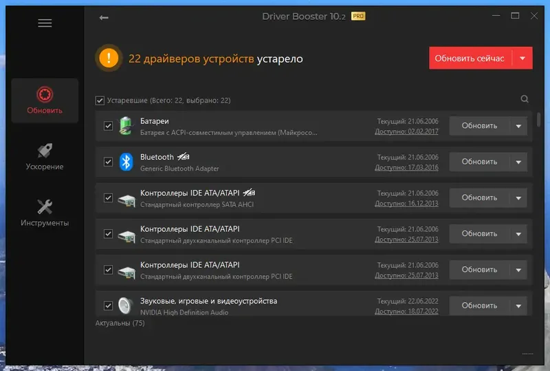Viewport: 550px width, 371px height.
Task: Click the Driver Booster 10.2 title
Action: pyautogui.click(x=304, y=17)
